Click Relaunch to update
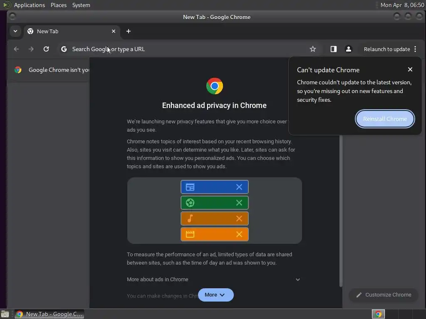 (387, 49)
